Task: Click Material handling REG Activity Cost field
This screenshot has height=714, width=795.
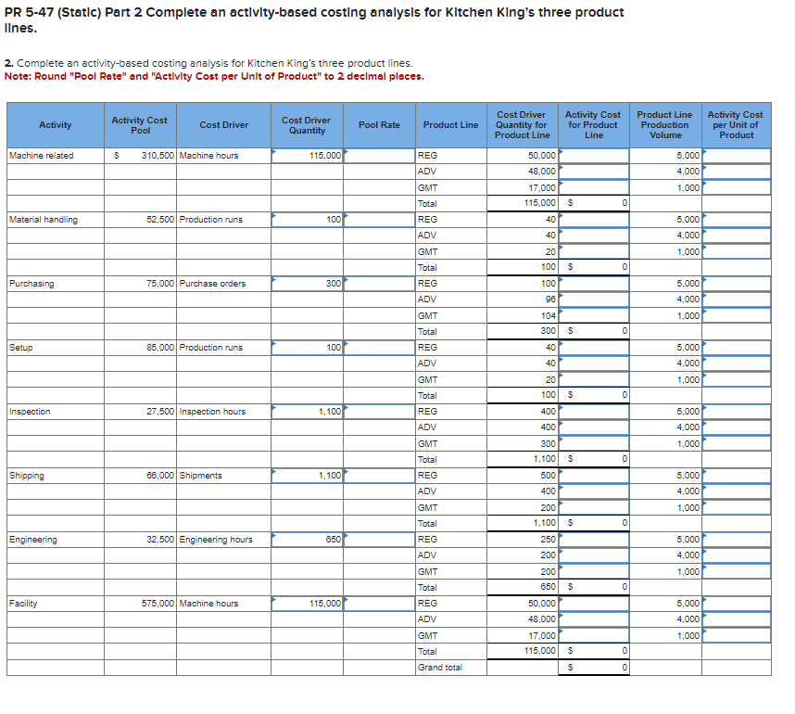Action: 594,220
